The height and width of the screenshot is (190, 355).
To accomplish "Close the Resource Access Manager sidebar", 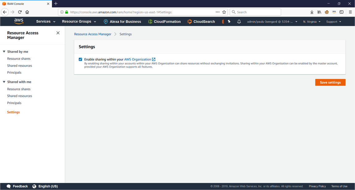I will (x=58, y=33).
